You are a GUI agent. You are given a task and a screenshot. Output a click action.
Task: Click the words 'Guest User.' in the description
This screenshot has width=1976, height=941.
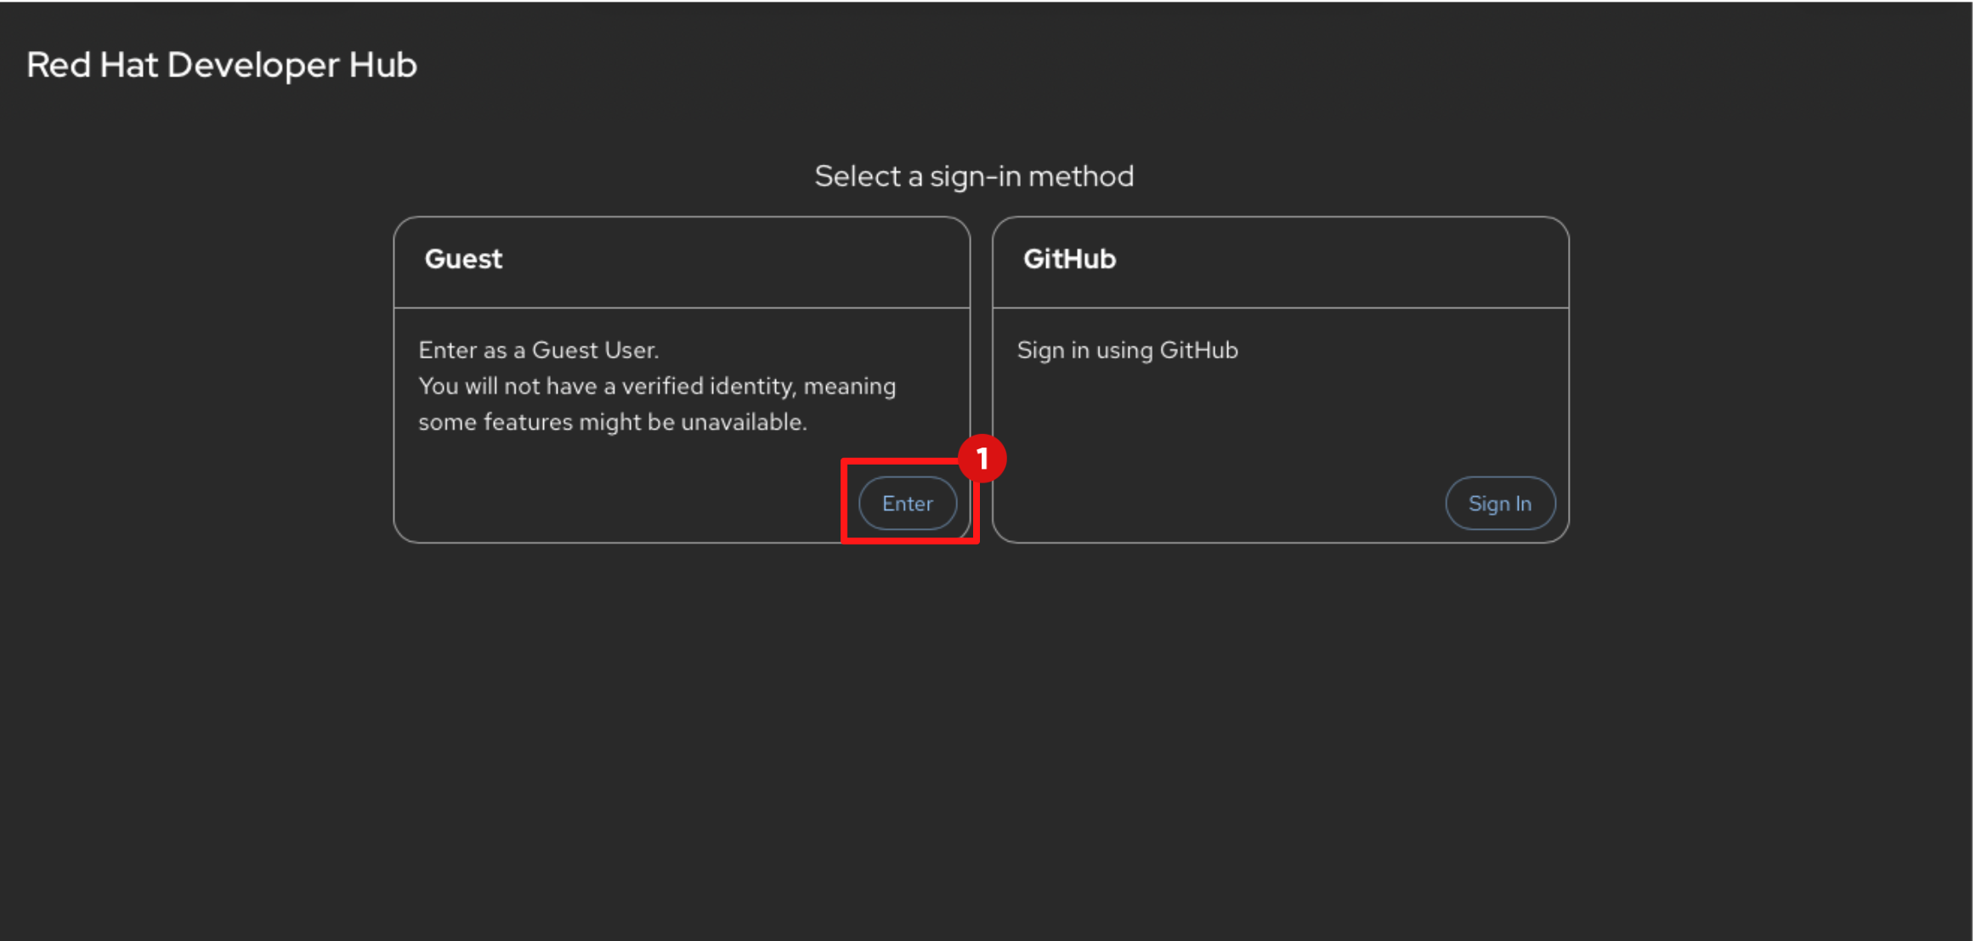point(595,350)
